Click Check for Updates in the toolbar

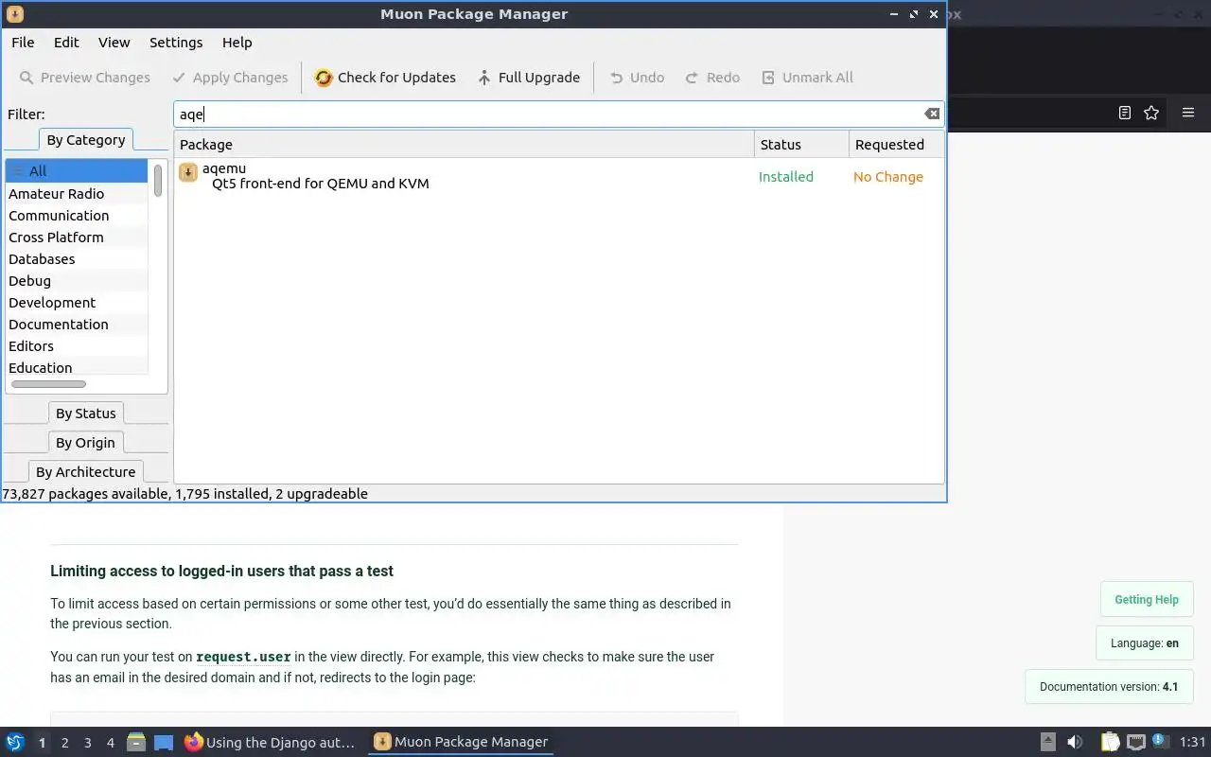click(385, 78)
